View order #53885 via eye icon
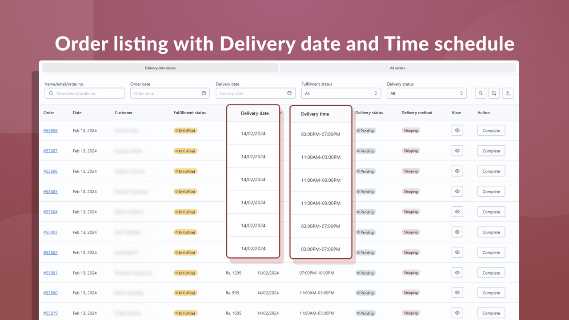Viewport: 569px width, 320px height. point(457,192)
